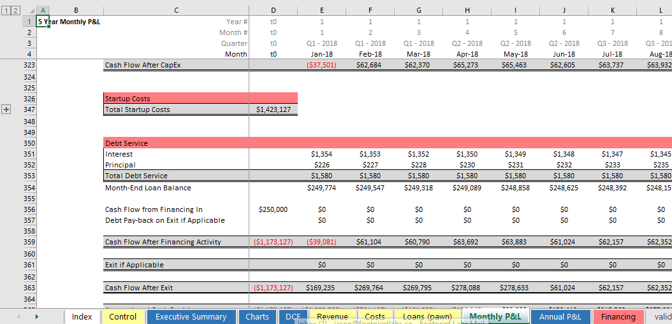Click 'Cash Flow After Exit' label

[x=139, y=288]
